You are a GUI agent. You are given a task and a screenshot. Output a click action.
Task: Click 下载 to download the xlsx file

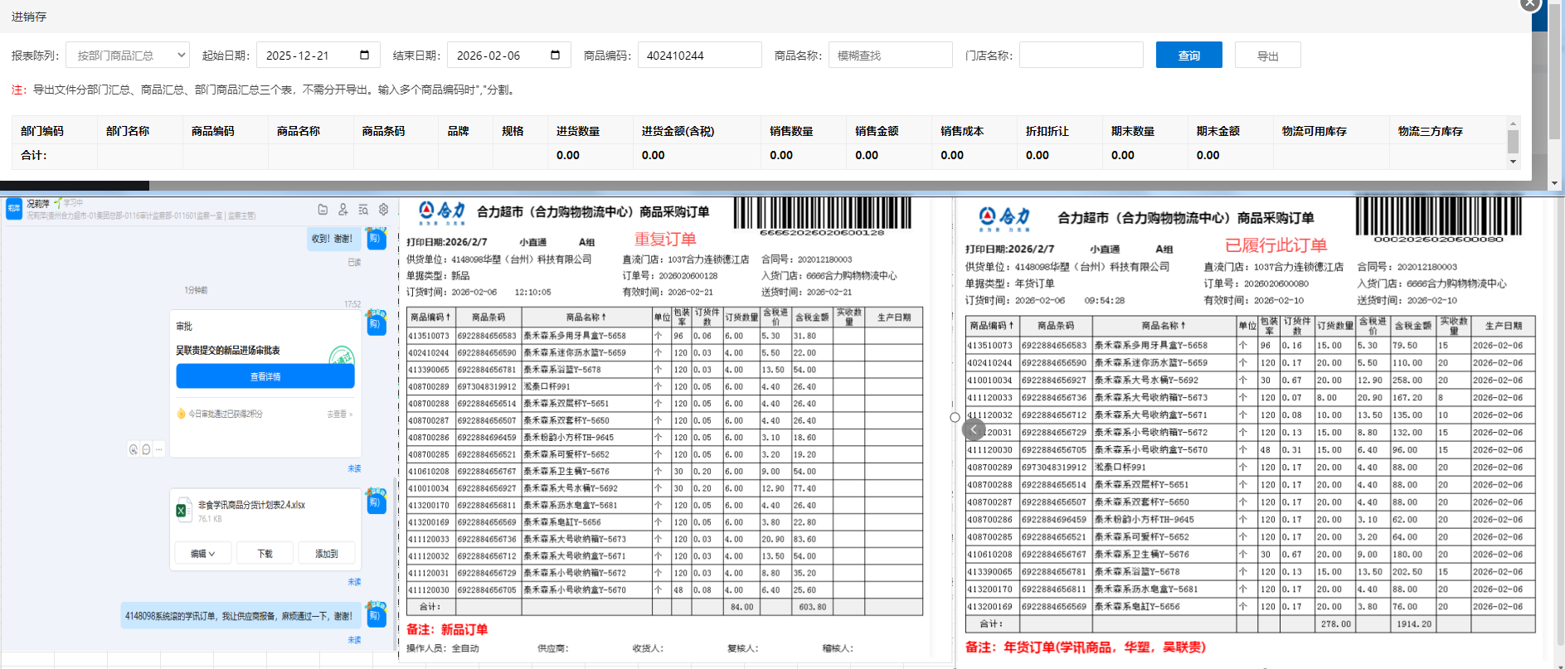(265, 554)
